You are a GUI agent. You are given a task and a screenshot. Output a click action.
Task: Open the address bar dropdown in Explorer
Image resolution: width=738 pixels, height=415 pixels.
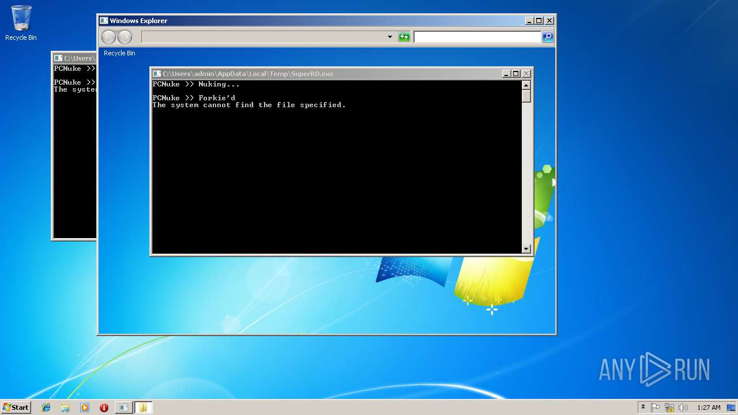(390, 37)
